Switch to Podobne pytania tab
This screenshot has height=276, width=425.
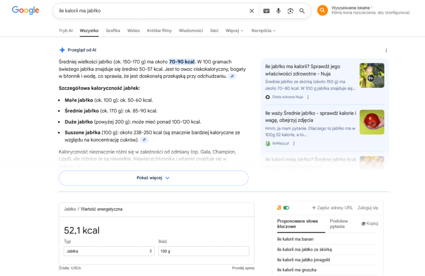(339, 224)
